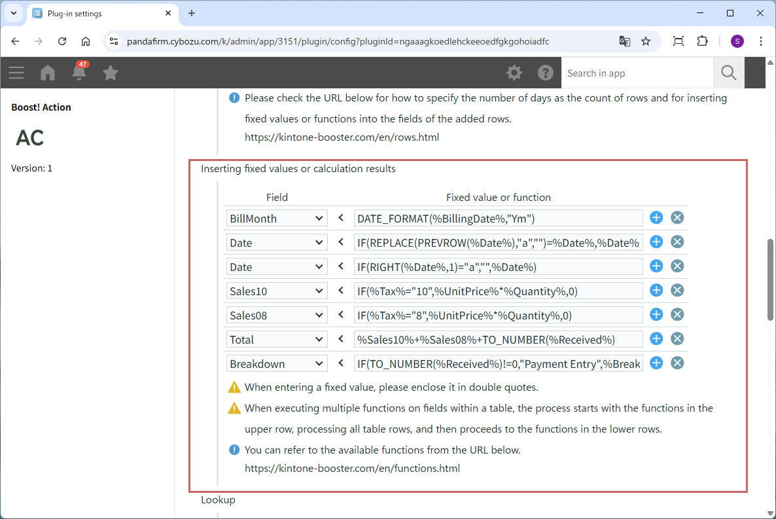Click the Search in app box
Image resolution: width=776 pixels, height=519 pixels.
tap(637, 73)
